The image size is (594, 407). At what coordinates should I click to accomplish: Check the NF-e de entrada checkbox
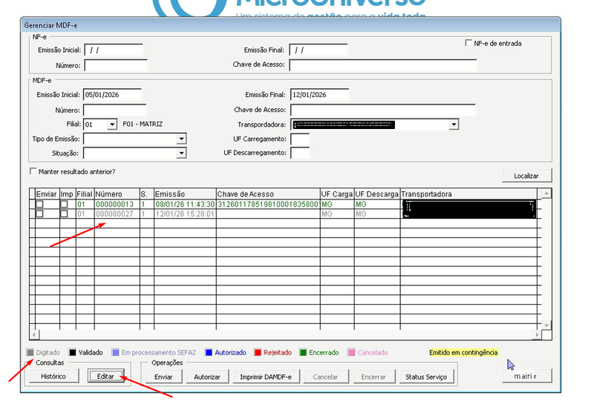point(469,44)
